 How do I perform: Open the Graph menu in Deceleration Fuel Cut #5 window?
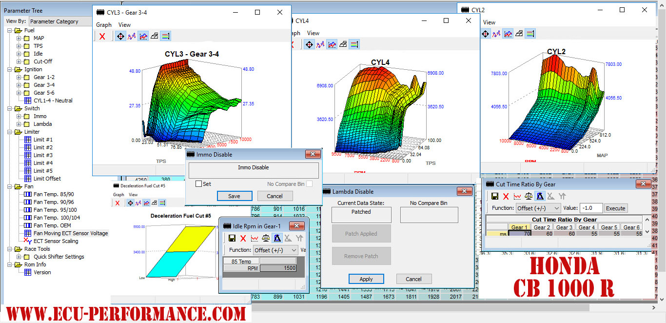tap(118, 195)
